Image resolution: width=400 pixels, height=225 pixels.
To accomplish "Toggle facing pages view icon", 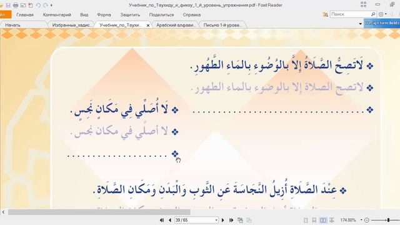I will click(x=323, y=220).
